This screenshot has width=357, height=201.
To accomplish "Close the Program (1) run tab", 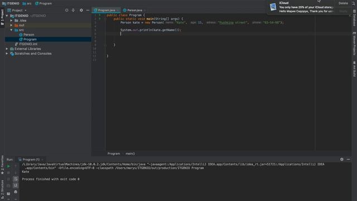I will (x=42, y=160).
